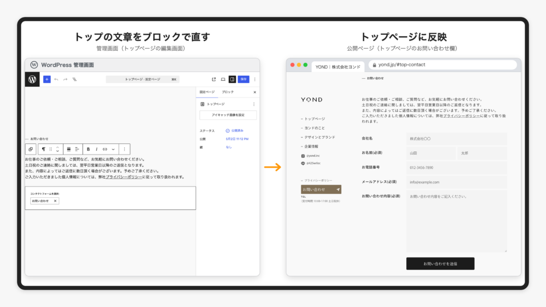Open 企業情報 in site navigation
Viewport: 546px width, 307px height.
311,147
